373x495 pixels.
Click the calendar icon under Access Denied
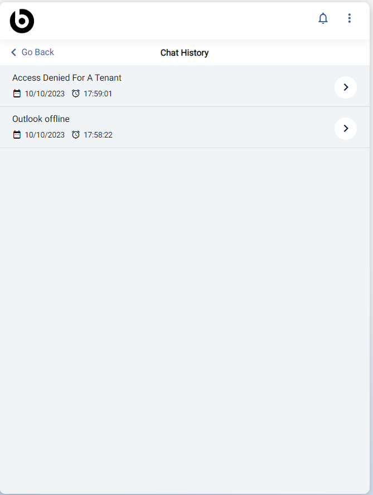17,94
